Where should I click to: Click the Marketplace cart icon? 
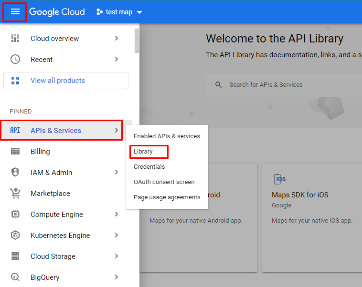coord(15,194)
